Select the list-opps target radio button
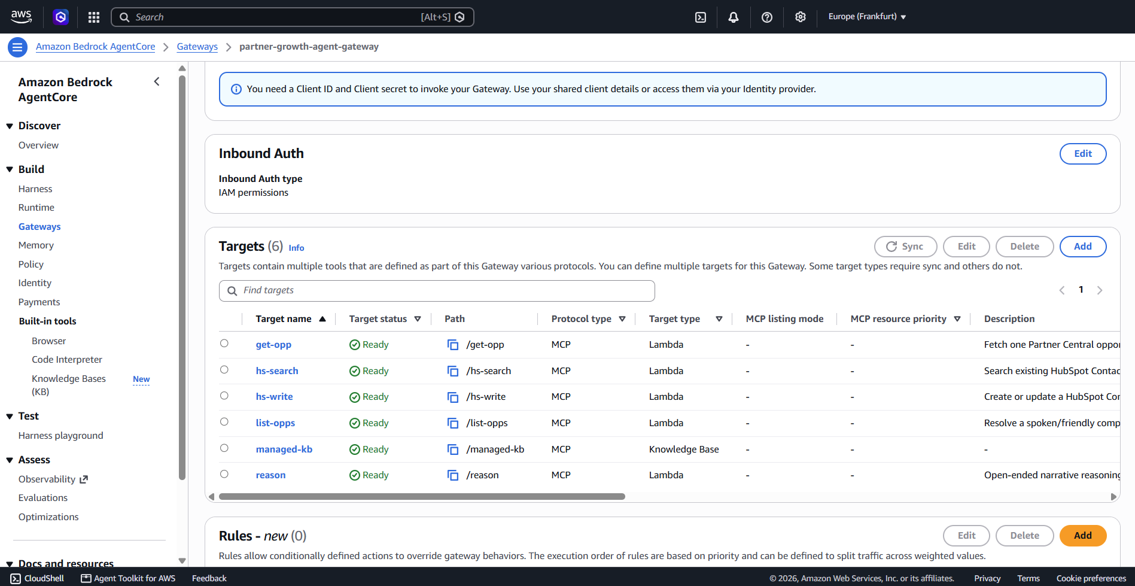 [224, 422]
